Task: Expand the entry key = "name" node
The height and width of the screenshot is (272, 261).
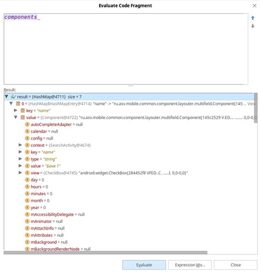Action: point(15,110)
